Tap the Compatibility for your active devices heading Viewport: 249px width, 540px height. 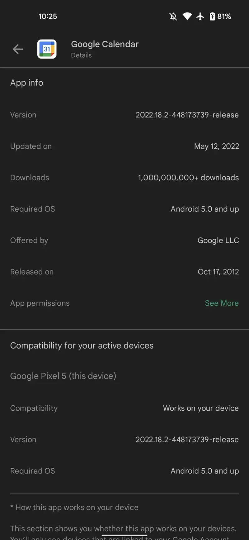click(82, 346)
